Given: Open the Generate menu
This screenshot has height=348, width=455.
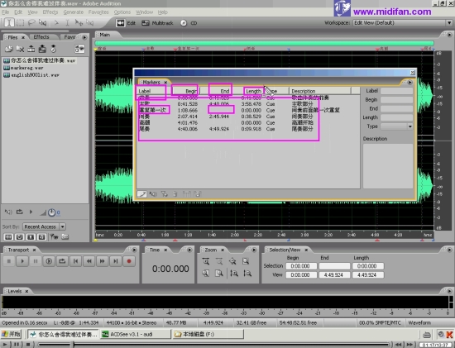Looking at the screenshot, I should point(74,12).
